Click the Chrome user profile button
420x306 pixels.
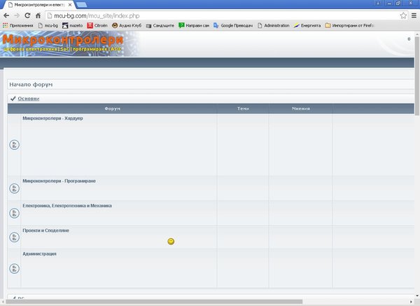378,3
